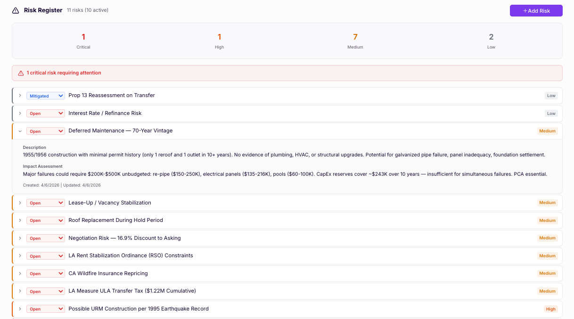Select the Possible URM Construction risk title

[x=139, y=309]
